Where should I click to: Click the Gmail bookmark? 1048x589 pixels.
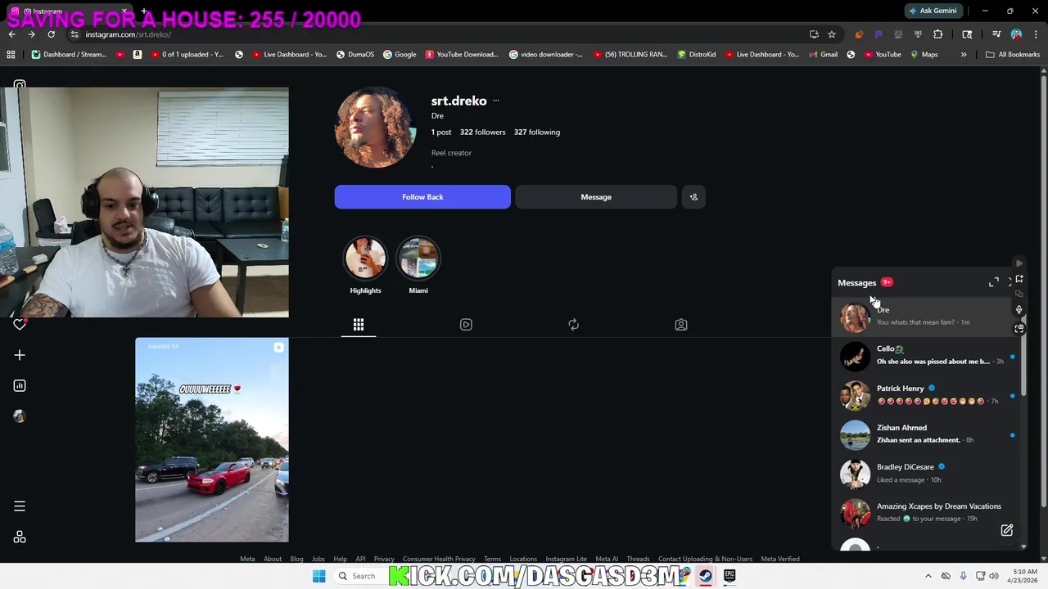(x=823, y=55)
